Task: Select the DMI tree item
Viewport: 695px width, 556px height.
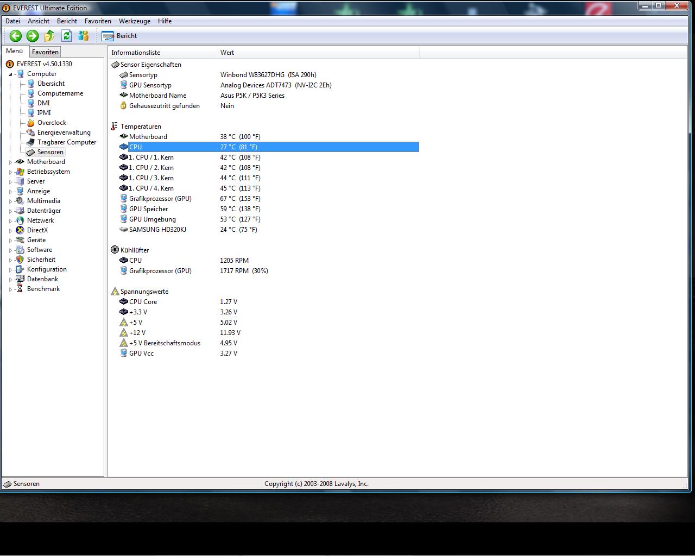Action: tap(43, 103)
